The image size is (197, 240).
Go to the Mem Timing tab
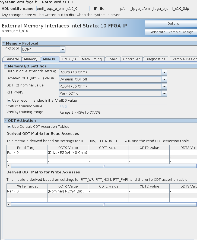tap(92, 59)
